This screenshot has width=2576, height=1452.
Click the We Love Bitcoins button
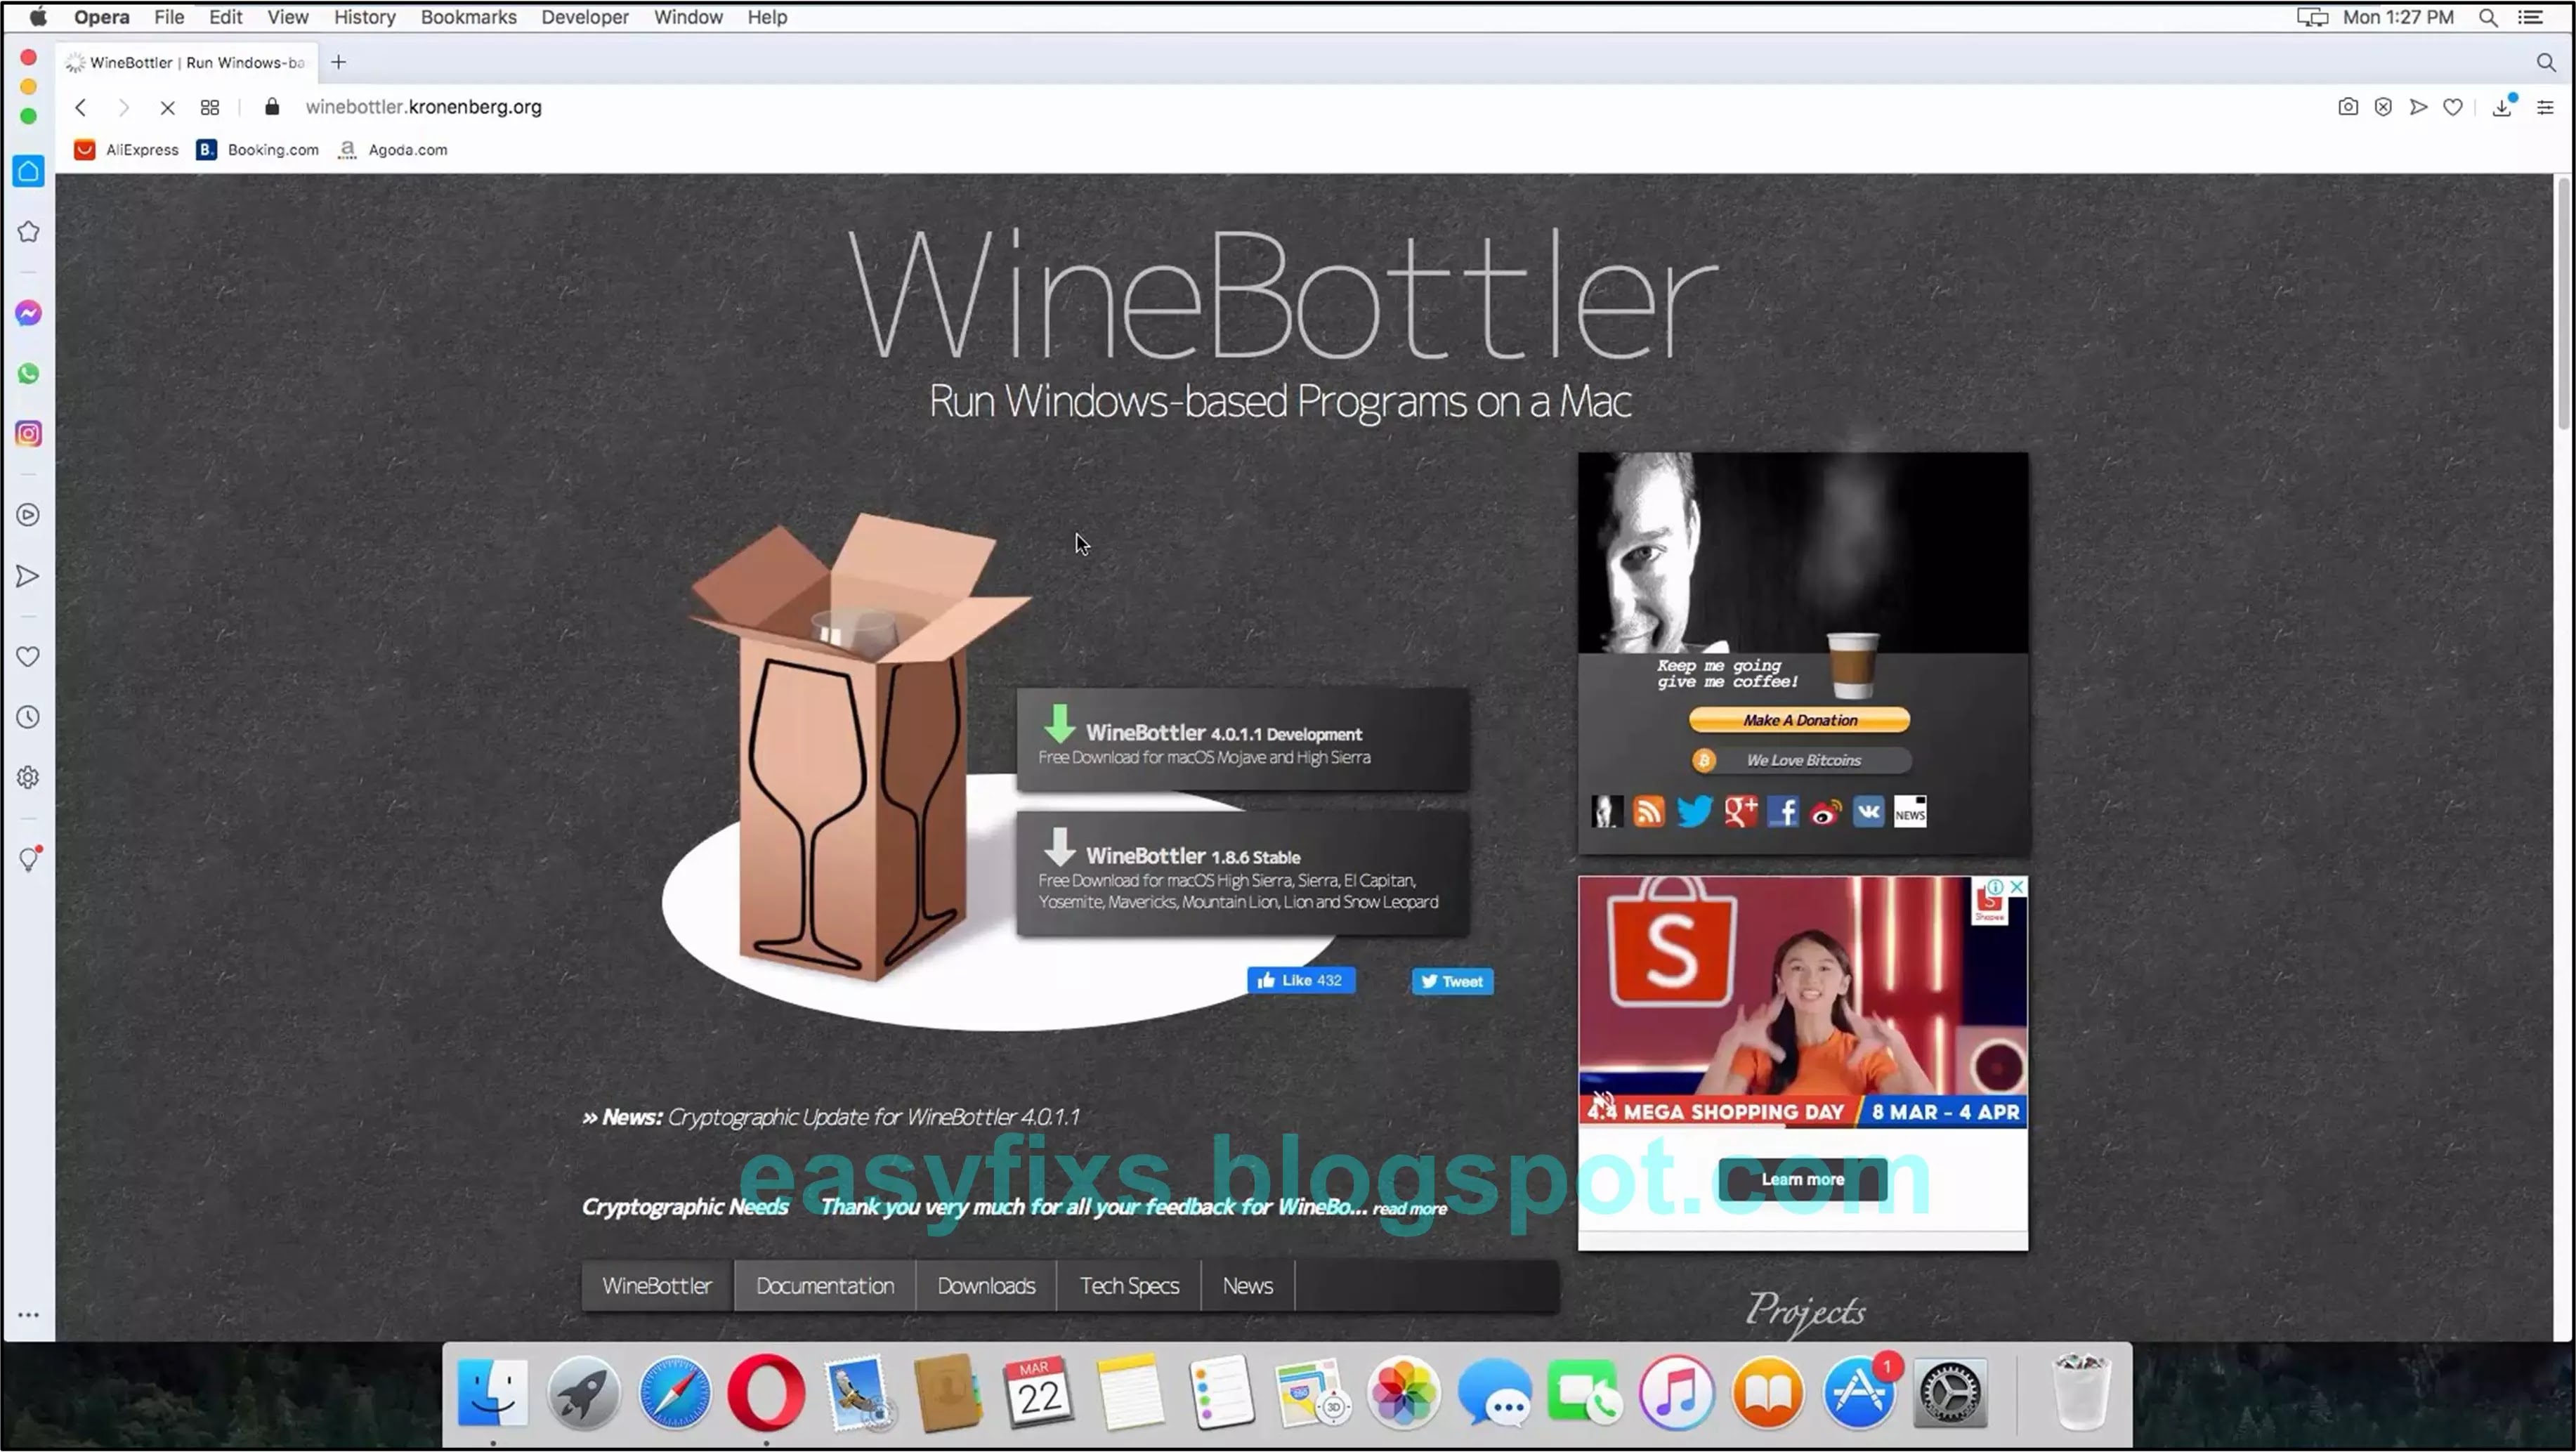(x=1801, y=760)
